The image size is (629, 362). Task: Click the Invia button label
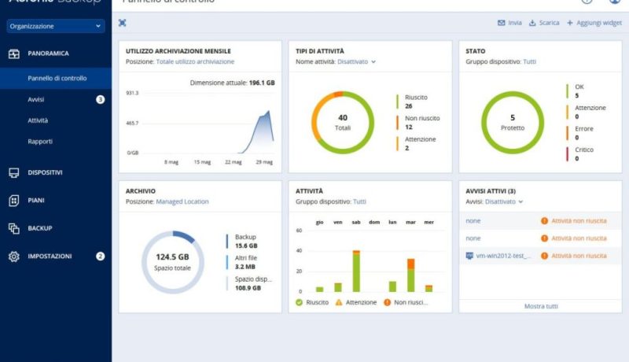tap(515, 23)
